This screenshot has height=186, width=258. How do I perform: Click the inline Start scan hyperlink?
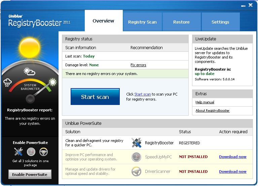pyautogui.click(x=143, y=94)
